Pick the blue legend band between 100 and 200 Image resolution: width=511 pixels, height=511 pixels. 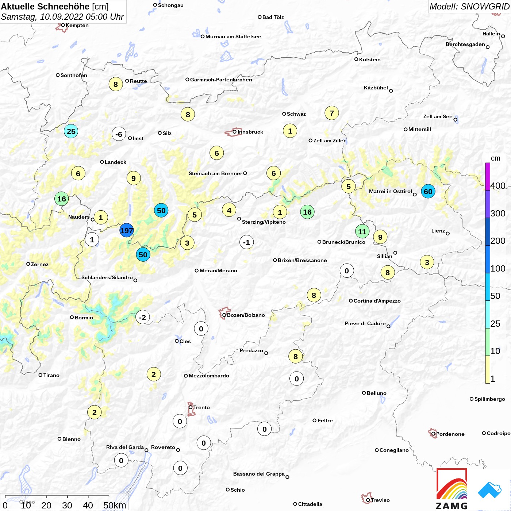click(x=488, y=259)
